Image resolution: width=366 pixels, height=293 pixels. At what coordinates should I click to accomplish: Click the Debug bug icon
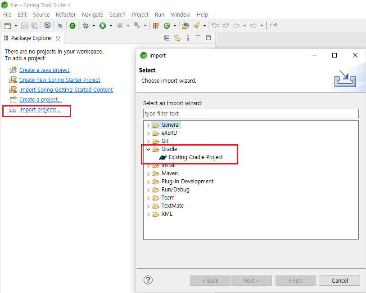tap(86, 26)
